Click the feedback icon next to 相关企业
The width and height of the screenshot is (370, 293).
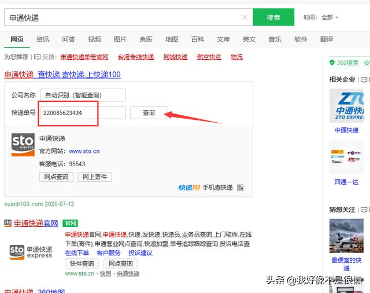[364, 80]
